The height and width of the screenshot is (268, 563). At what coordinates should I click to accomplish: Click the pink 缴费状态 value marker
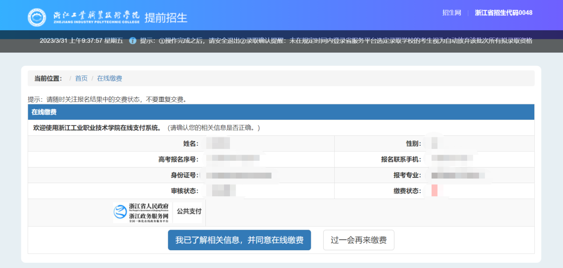pos(434,191)
